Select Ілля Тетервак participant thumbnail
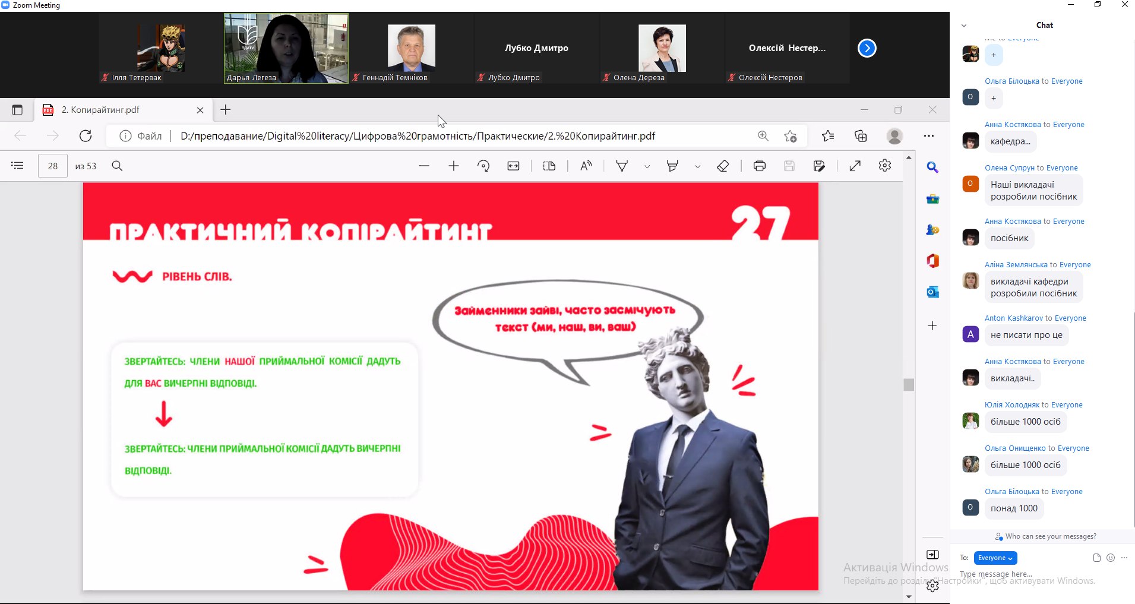The width and height of the screenshot is (1135, 604). [161, 48]
